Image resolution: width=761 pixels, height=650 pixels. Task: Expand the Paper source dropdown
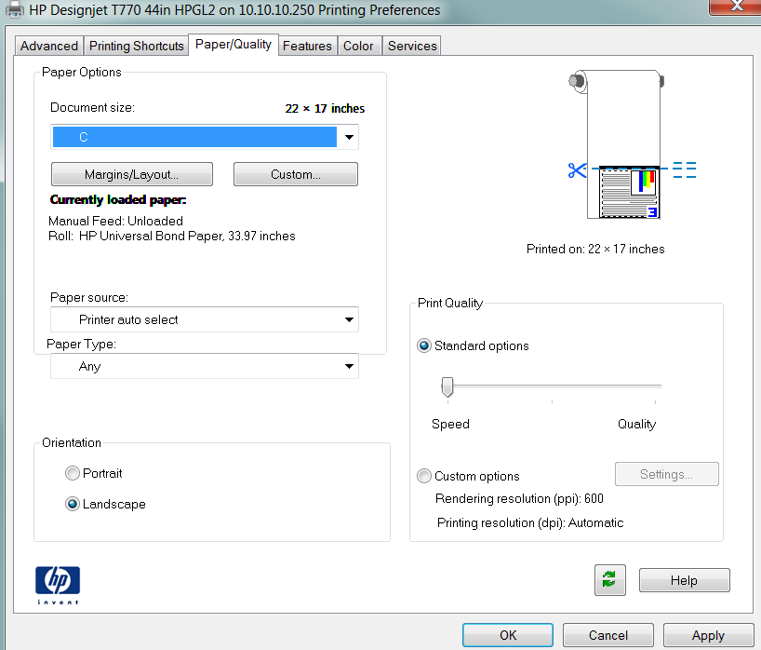[x=205, y=319]
